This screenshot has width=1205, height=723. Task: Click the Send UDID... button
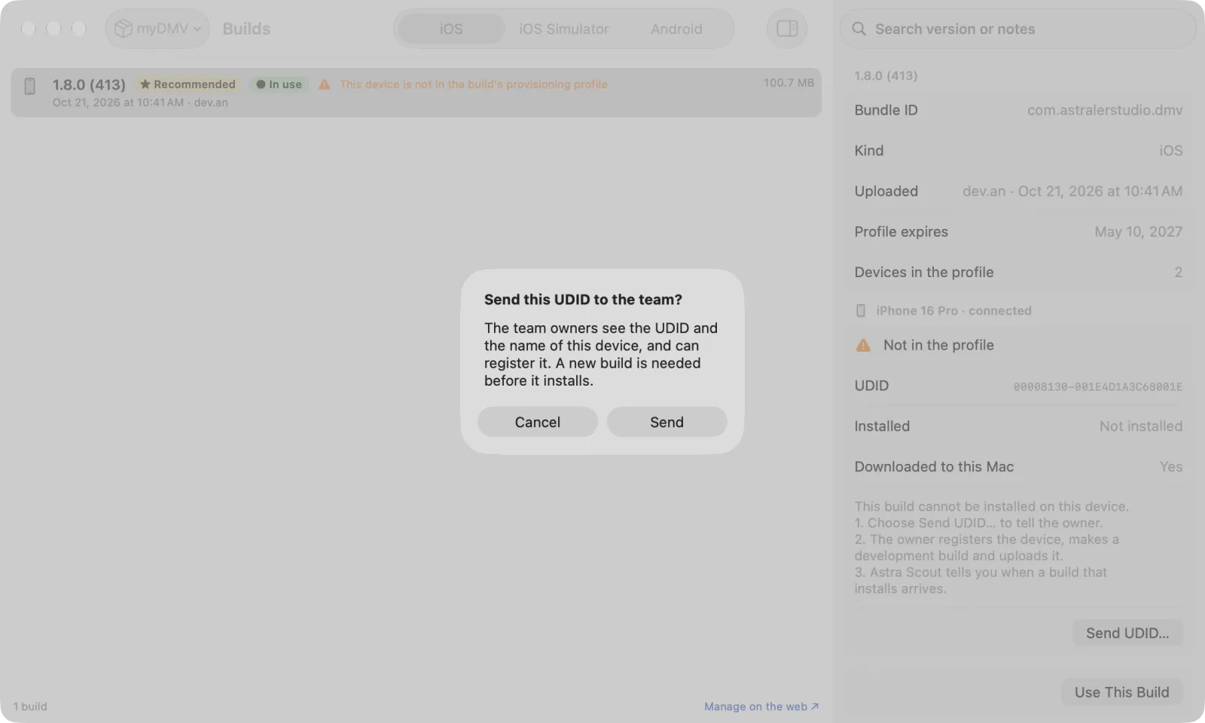click(1127, 633)
